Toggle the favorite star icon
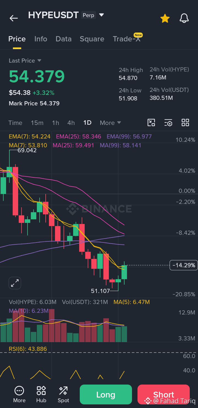 [x=165, y=18]
